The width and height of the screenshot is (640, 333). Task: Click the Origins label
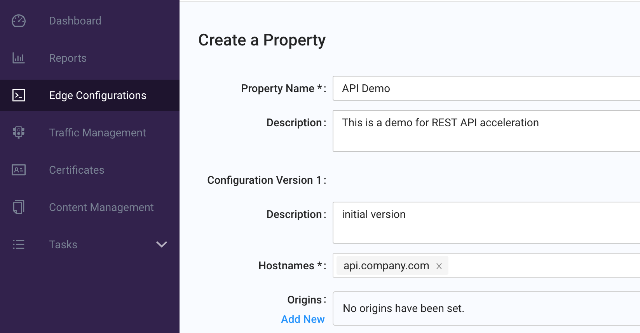point(306,300)
